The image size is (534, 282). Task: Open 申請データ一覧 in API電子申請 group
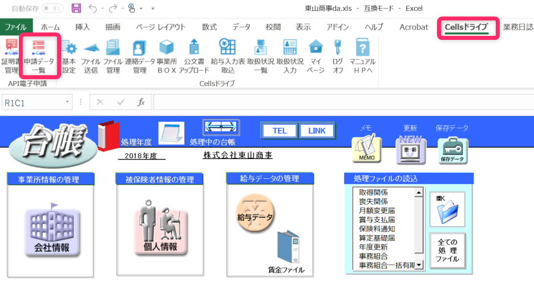tap(39, 56)
